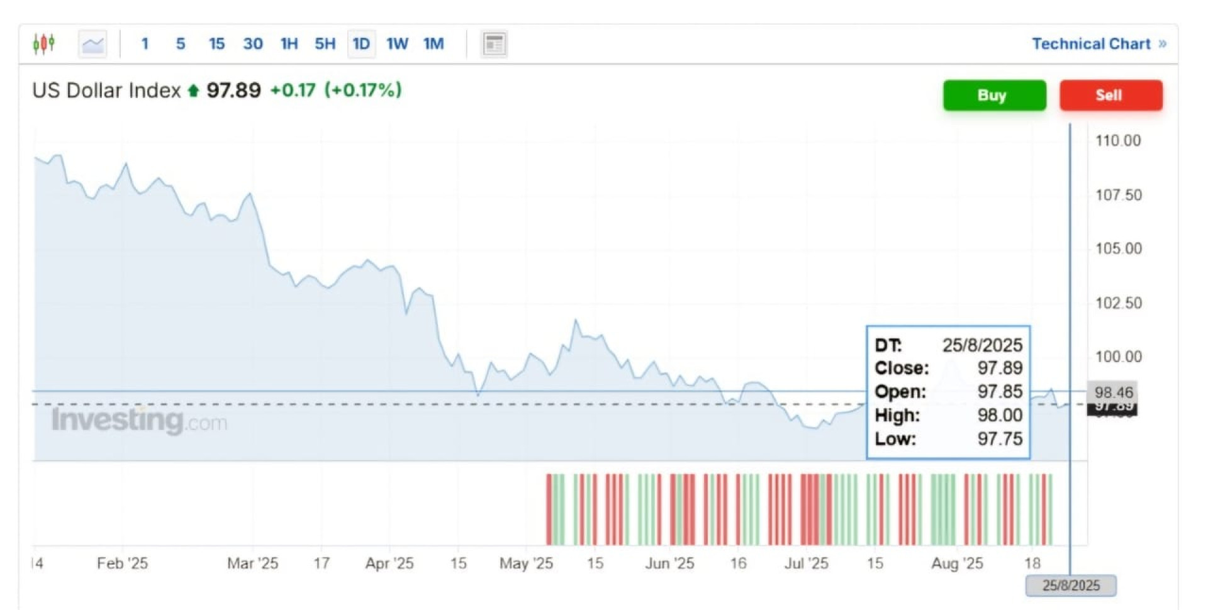Select the area chart type icon

92,44
